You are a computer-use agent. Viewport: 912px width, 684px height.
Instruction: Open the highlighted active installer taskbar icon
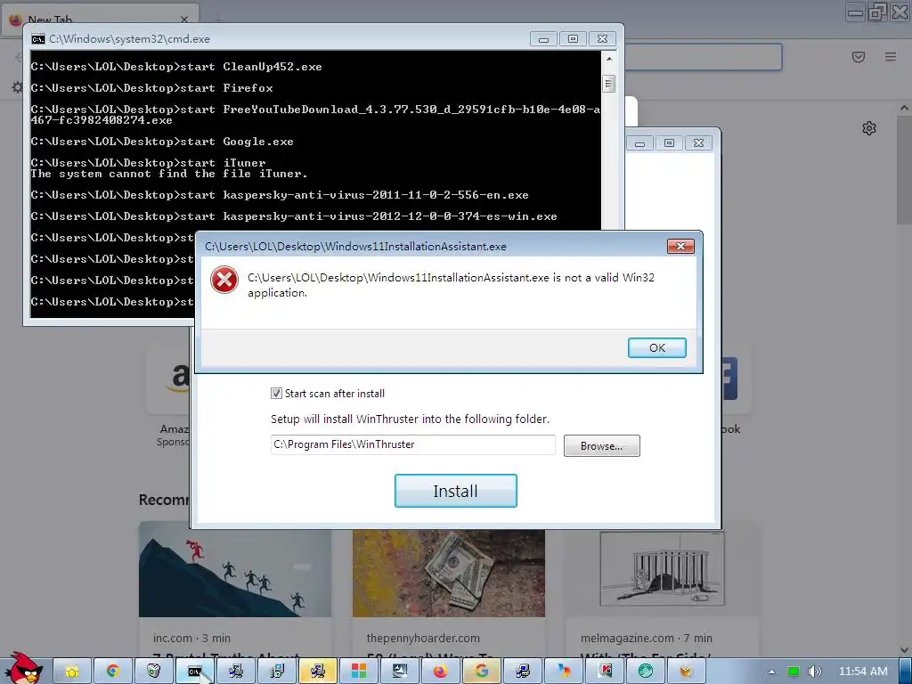click(318, 672)
